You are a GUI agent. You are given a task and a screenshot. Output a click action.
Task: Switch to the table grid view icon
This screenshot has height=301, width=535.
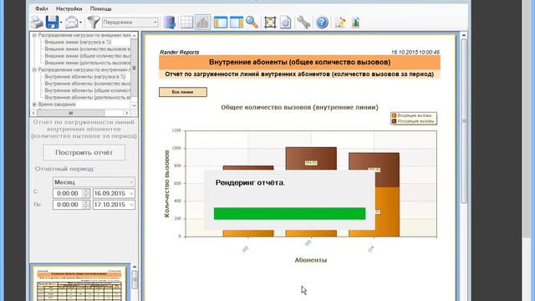(x=186, y=23)
